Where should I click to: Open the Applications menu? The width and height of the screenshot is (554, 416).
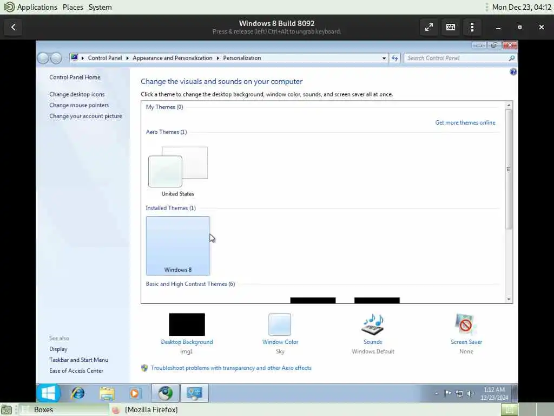(37, 7)
